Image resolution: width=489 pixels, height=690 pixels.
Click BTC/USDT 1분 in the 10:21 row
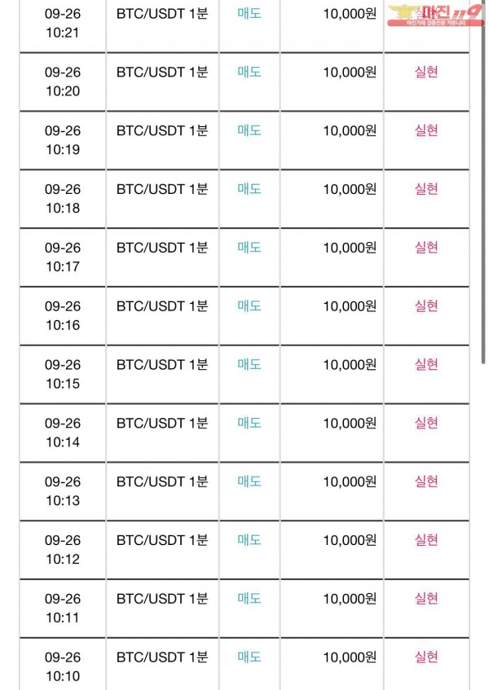162,14
